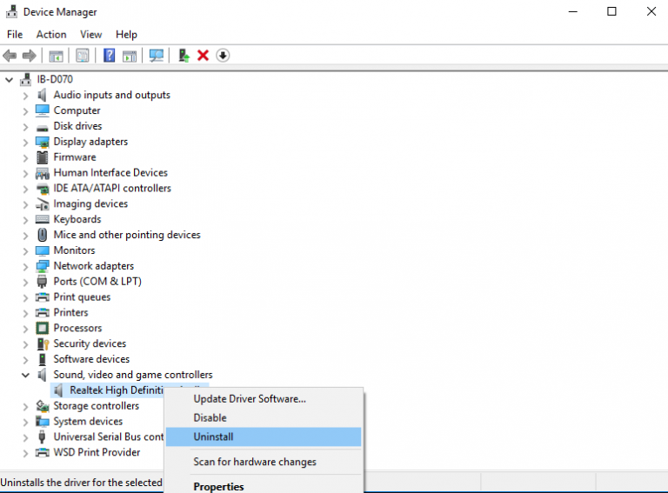Viewport: 668px width, 493px height.
Task: Click the Audio inputs and outputs speaker icon
Action: pos(42,95)
